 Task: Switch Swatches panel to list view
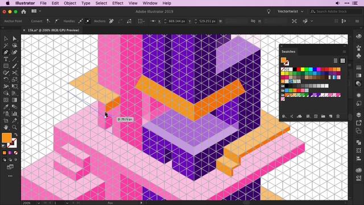pos(336,61)
